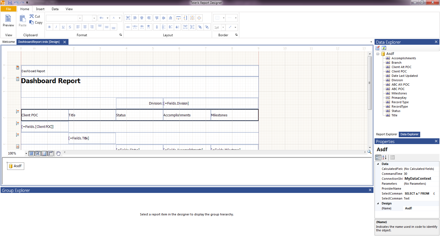The height and width of the screenshot is (236, 440).
Task: Open the border style line dropdown
Action: pyautogui.click(x=236, y=18)
